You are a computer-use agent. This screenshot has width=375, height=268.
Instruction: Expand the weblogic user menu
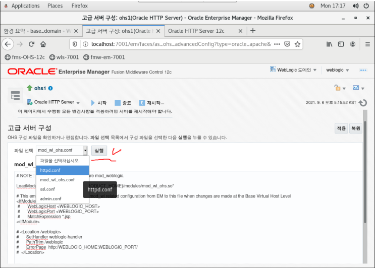pyautogui.click(x=337, y=70)
